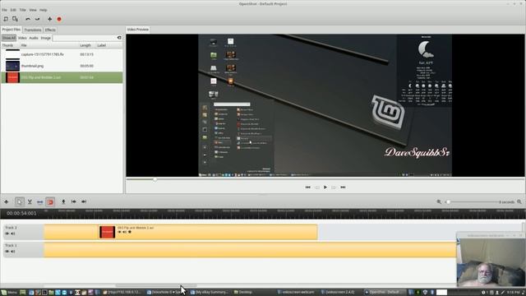The width and height of the screenshot is (526, 296).
Task: Filter project files by Image
Action: [46, 38]
